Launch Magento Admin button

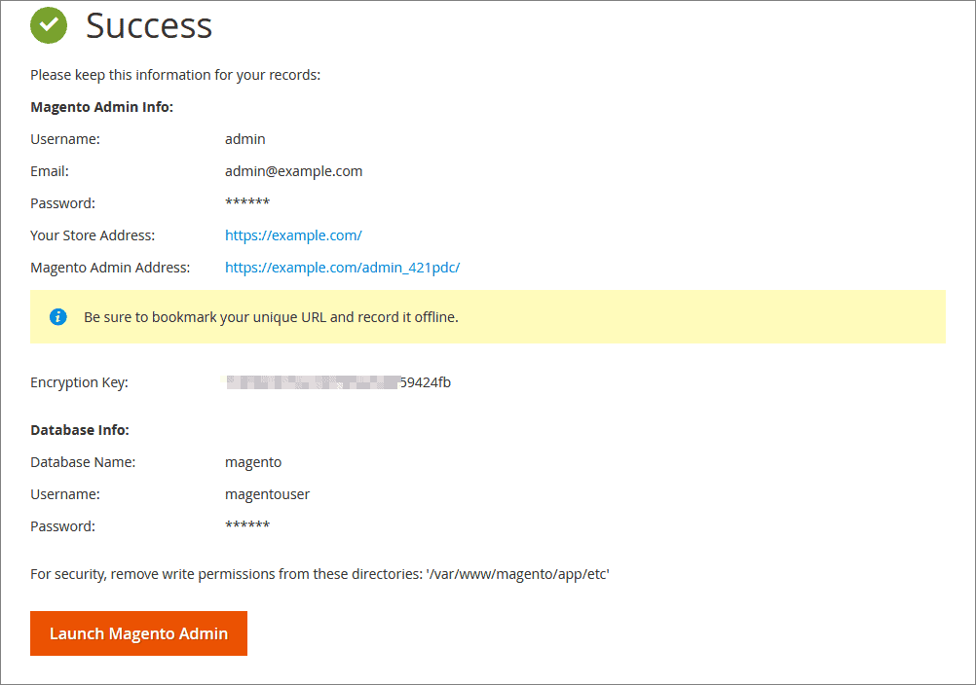tap(139, 633)
